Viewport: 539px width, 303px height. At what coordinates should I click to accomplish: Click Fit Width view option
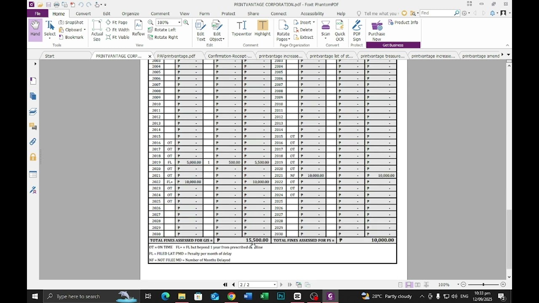(x=117, y=30)
